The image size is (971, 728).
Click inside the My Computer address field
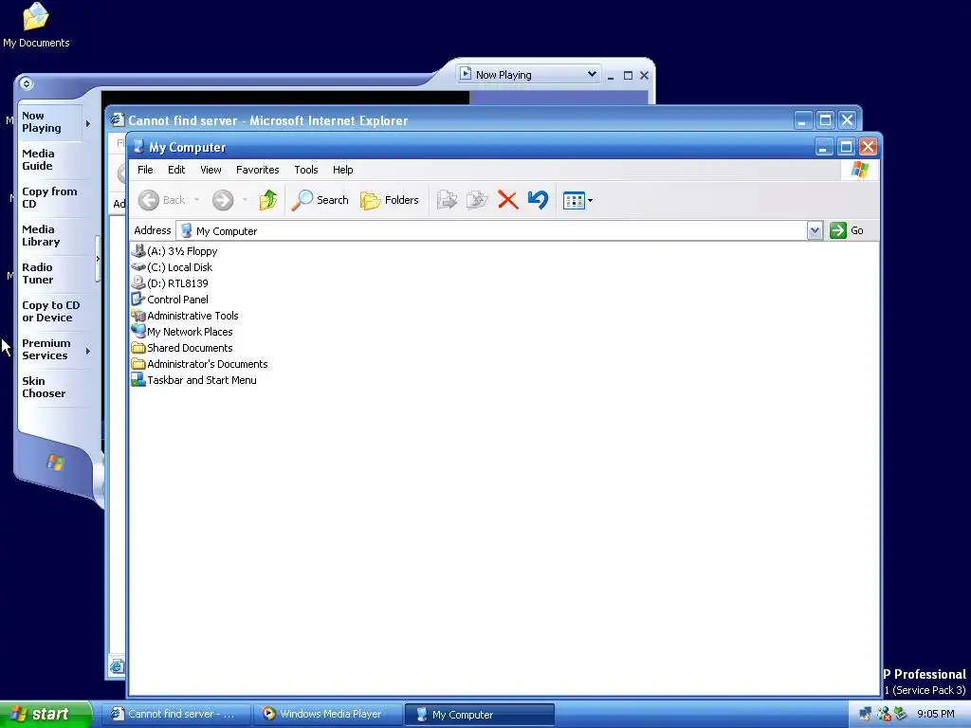(x=492, y=230)
